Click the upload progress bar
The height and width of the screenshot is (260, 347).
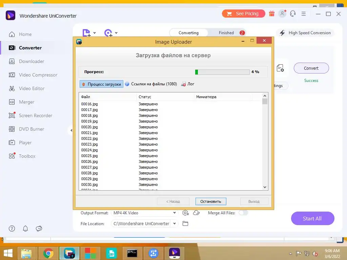coord(222,72)
